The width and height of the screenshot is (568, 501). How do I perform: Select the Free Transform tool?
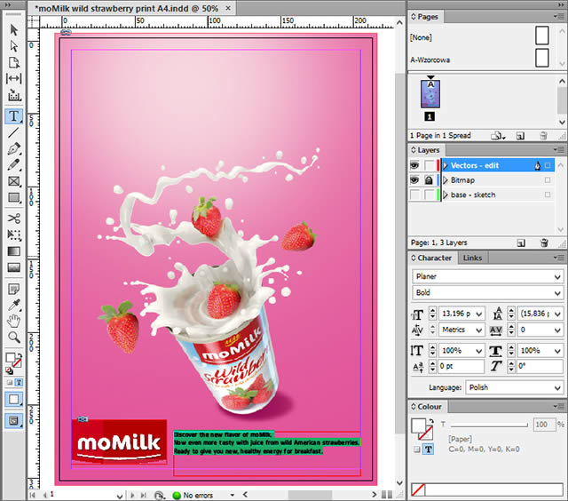14,235
